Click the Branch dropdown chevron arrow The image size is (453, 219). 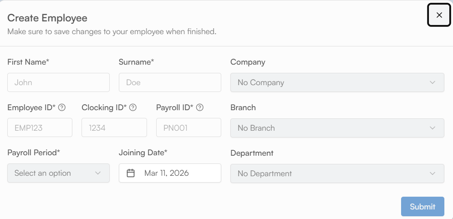(432, 128)
